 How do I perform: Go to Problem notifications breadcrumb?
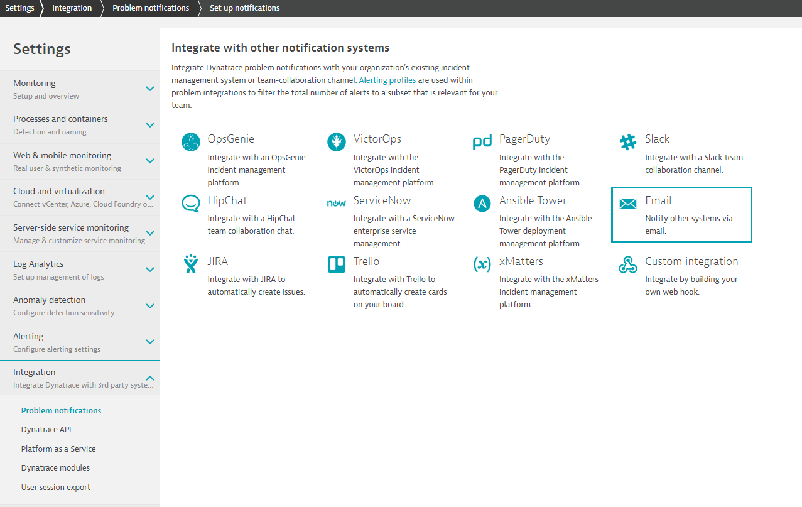[x=151, y=8]
